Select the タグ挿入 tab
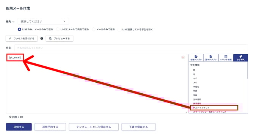Viewport: 254px width, 140px height. tap(241, 58)
